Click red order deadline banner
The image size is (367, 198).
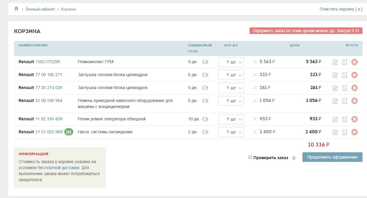pyautogui.click(x=306, y=31)
